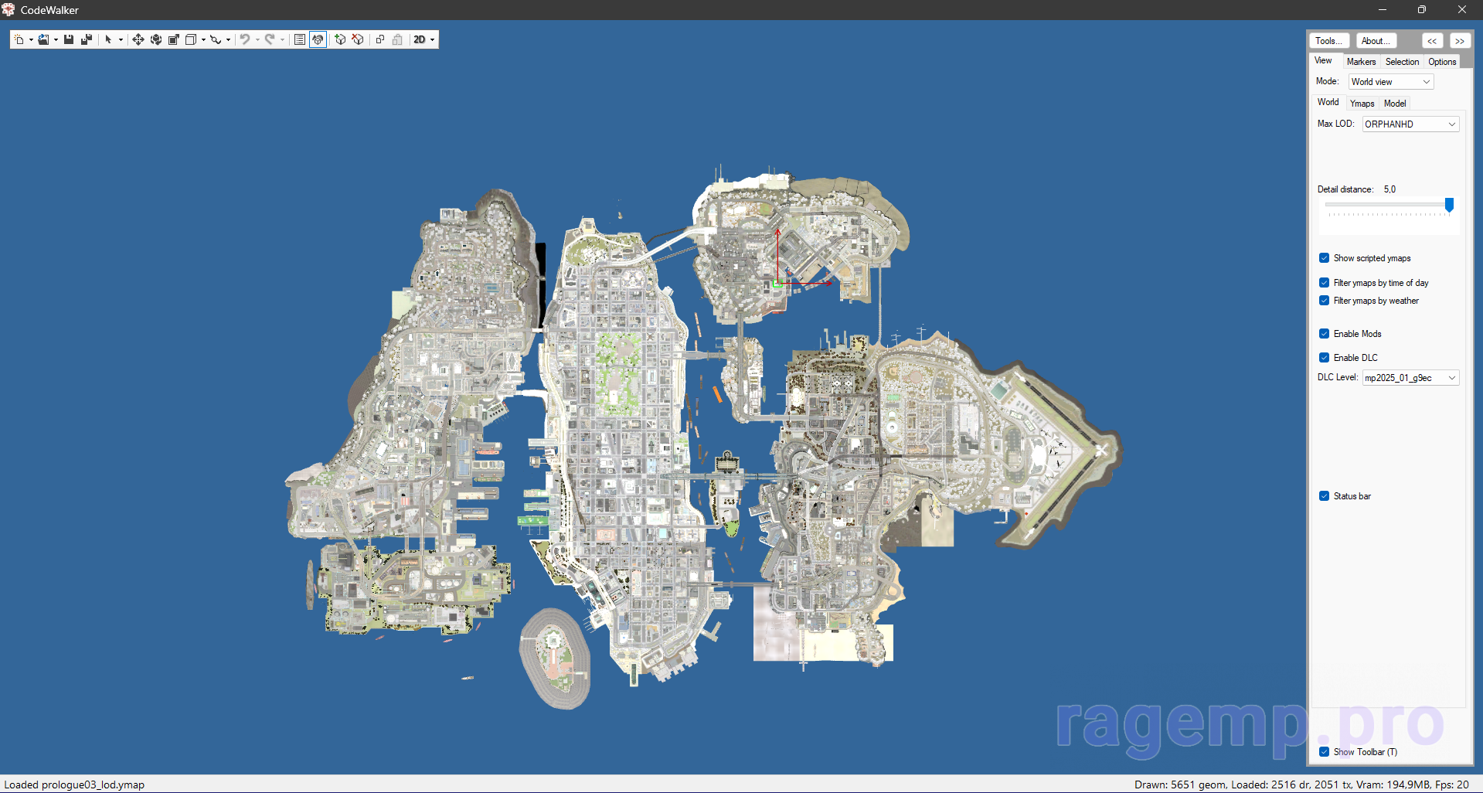Toggle the Enable Mods checkbox

coord(1350,334)
